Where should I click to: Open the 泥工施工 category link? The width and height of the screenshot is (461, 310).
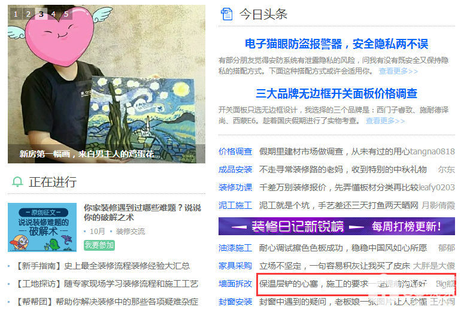(235, 205)
